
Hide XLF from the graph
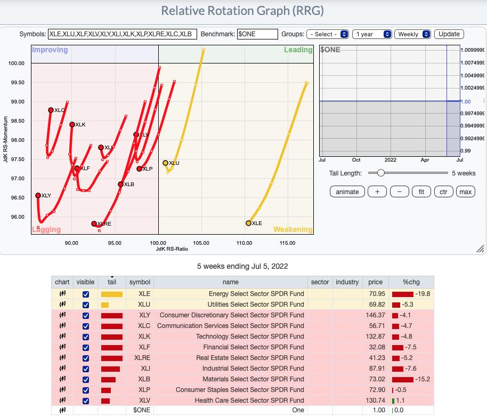pyautogui.click(x=86, y=347)
